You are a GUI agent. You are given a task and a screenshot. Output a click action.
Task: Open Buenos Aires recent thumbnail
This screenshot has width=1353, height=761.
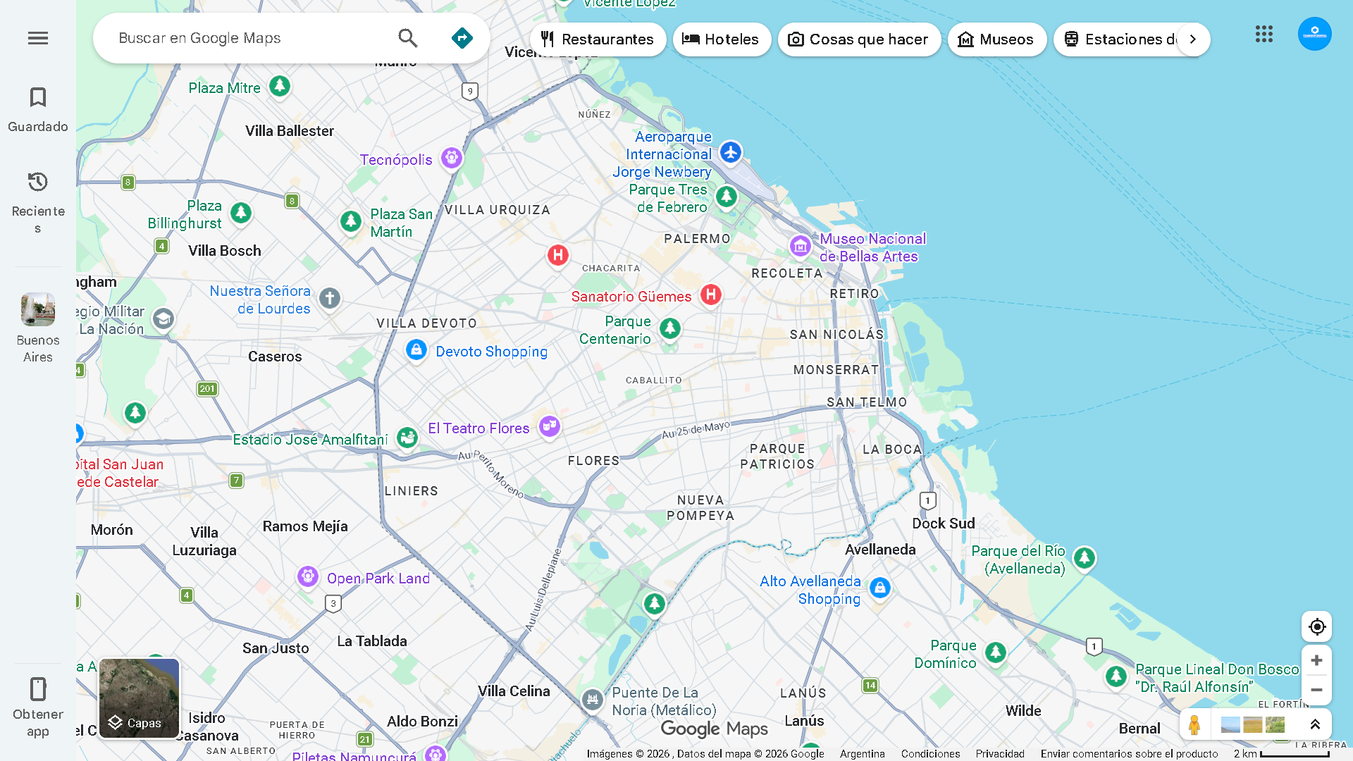coord(38,328)
